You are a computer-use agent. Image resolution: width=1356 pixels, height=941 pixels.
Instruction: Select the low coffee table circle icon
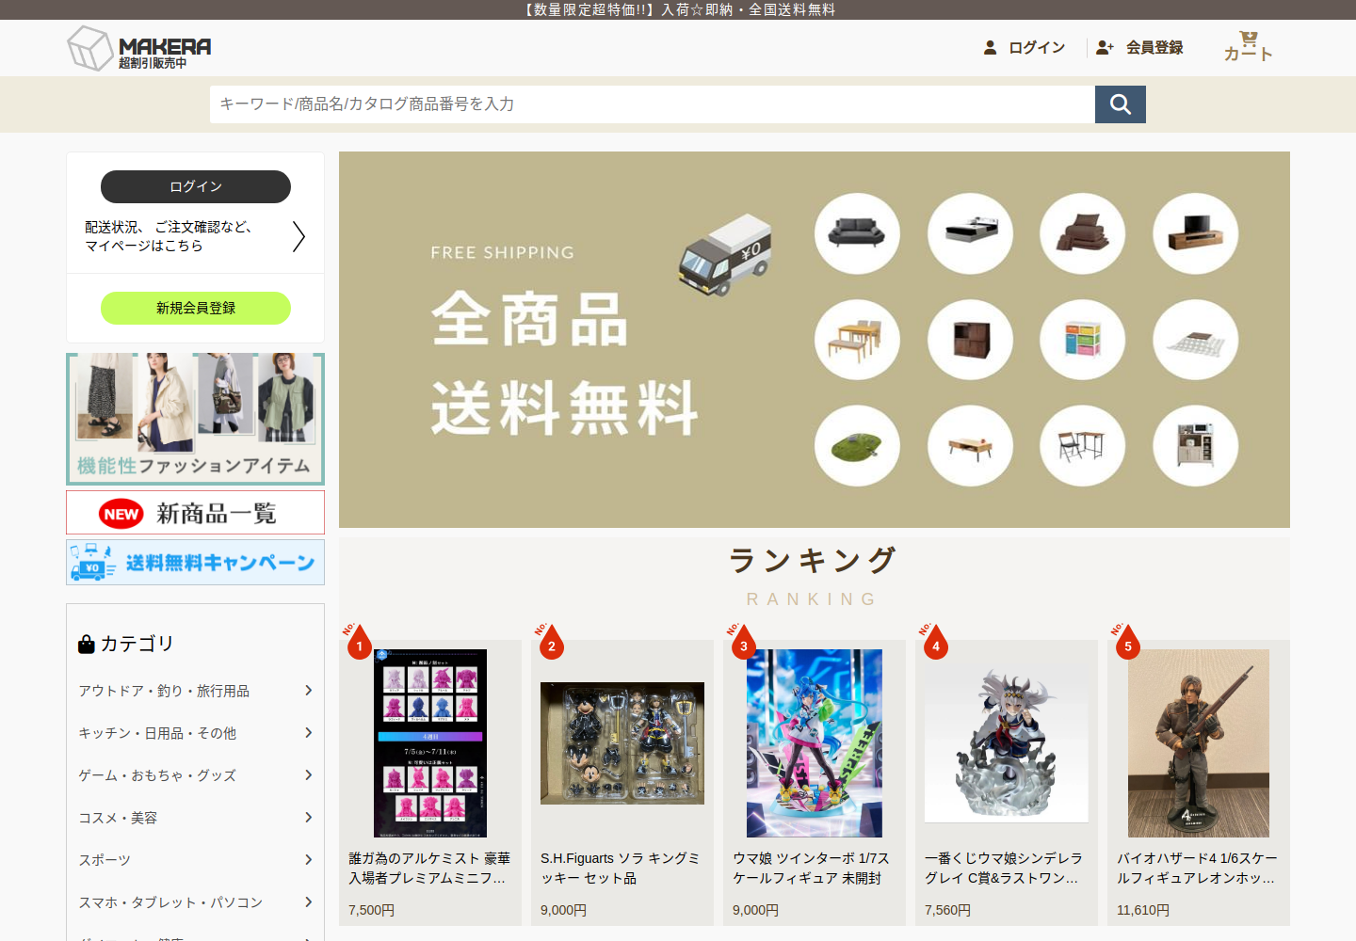[x=970, y=446]
